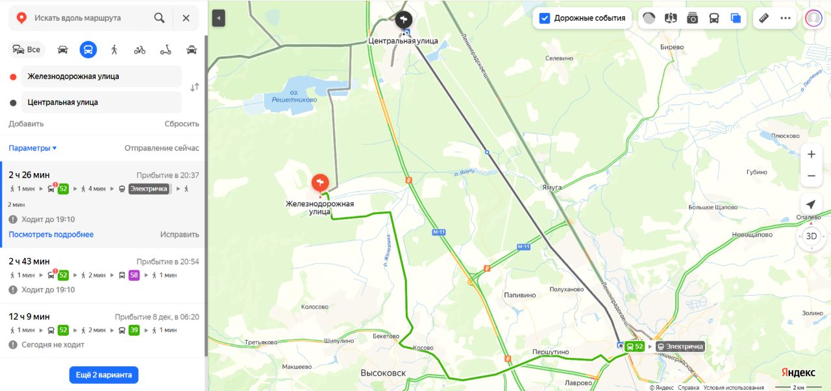Zoom in the map with plus
The image size is (831, 391).
[811, 155]
